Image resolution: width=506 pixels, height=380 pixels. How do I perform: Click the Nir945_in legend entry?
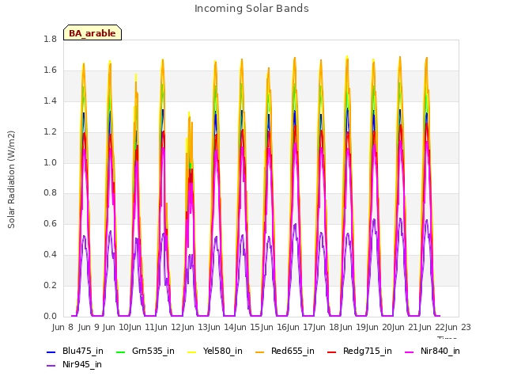pos(74,364)
